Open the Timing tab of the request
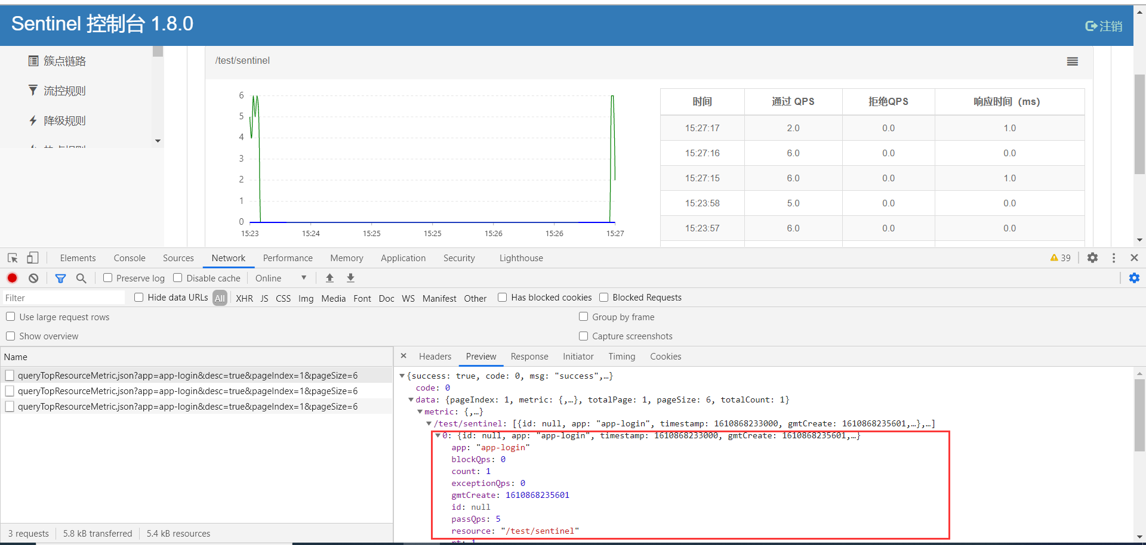Screen dimensions: 1146x545 (x=622, y=357)
